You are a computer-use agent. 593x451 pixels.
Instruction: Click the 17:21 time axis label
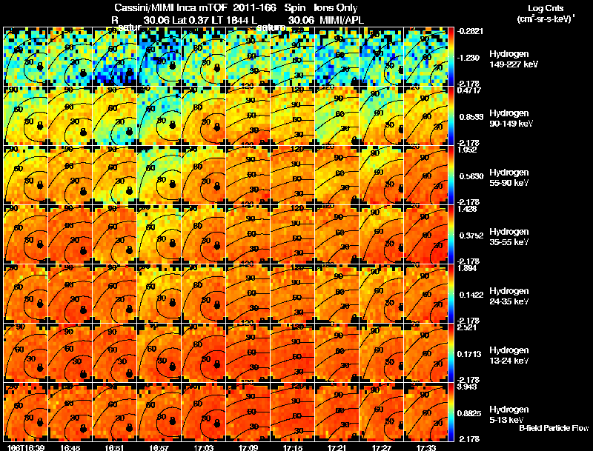(337, 447)
